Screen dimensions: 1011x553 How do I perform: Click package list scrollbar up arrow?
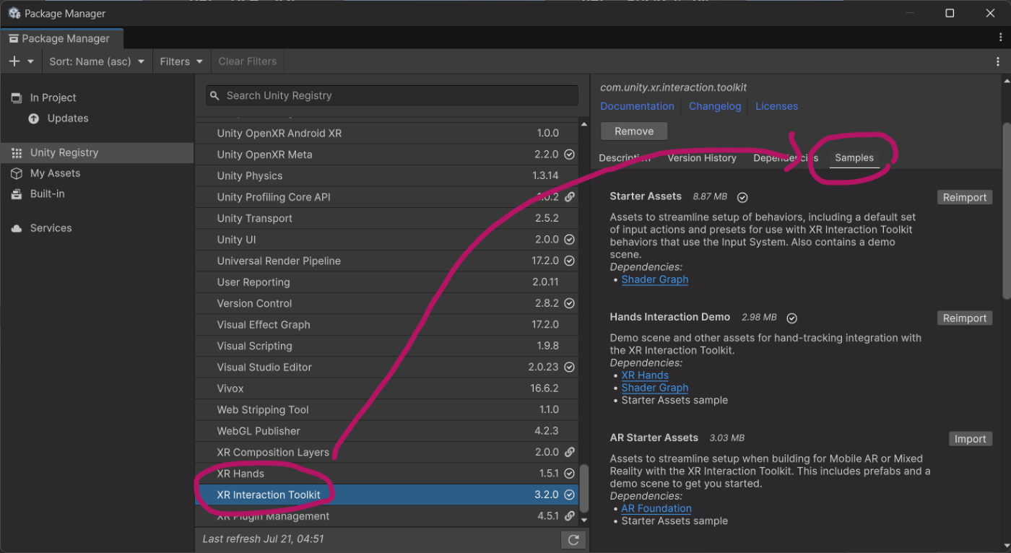[584, 125]
